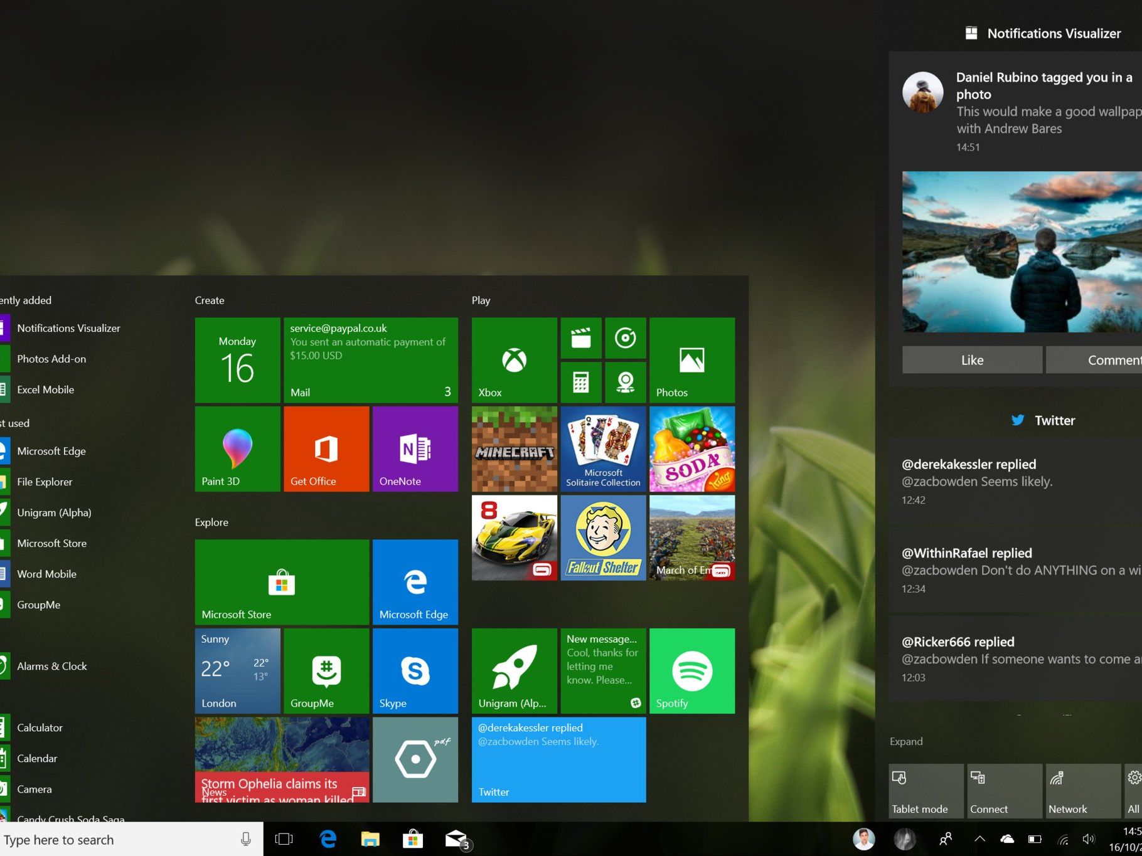Click the Play group heading
Image resolution: width=1142 pixels, height=856 pixels.
point(481,300)
